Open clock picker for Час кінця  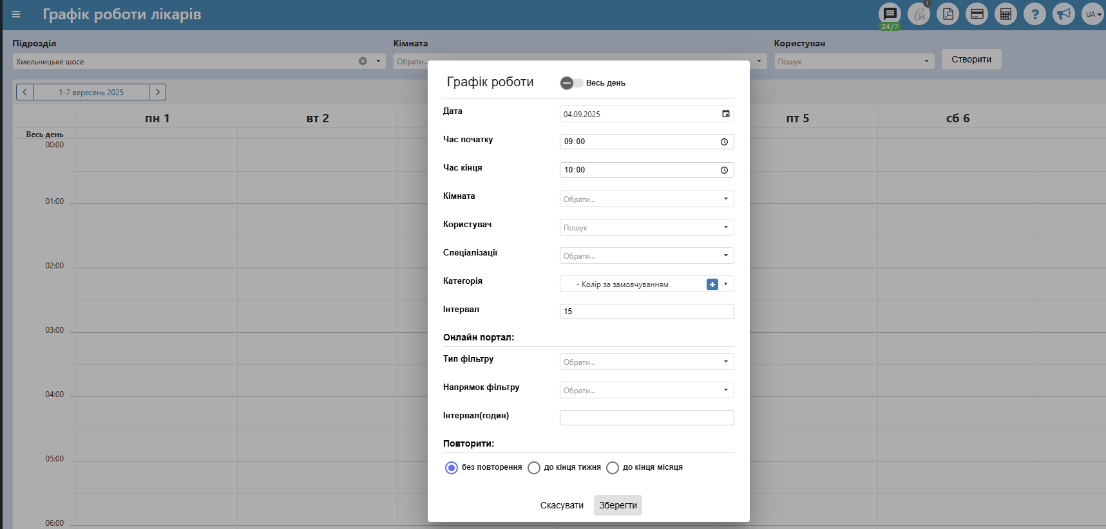tap(724, 170)
